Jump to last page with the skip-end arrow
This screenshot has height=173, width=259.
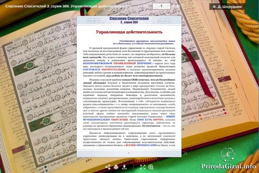pyautogui.click(x=185, y=153)
